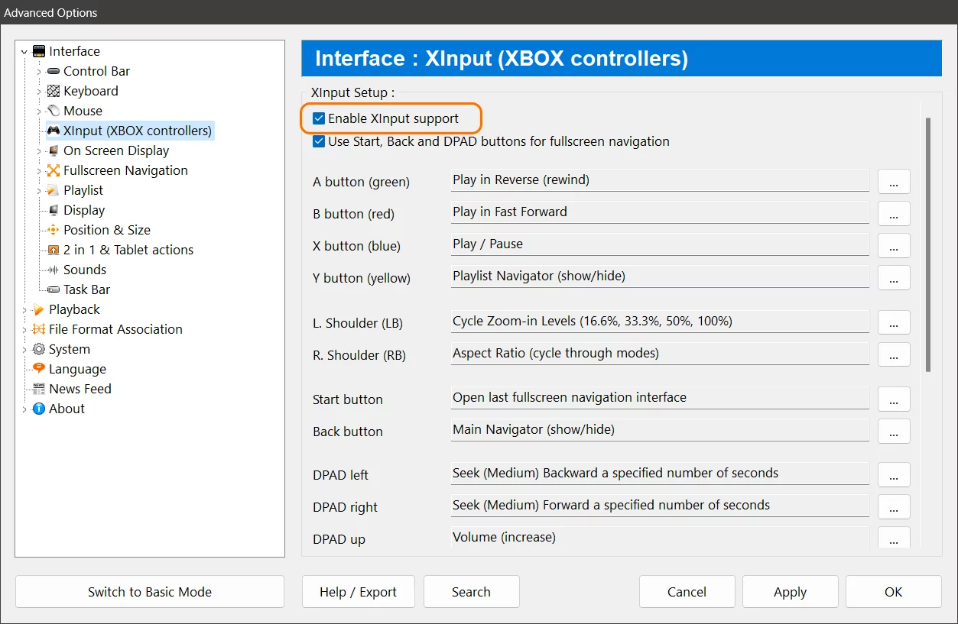Browse action for DPAD up

click(894, 538)
